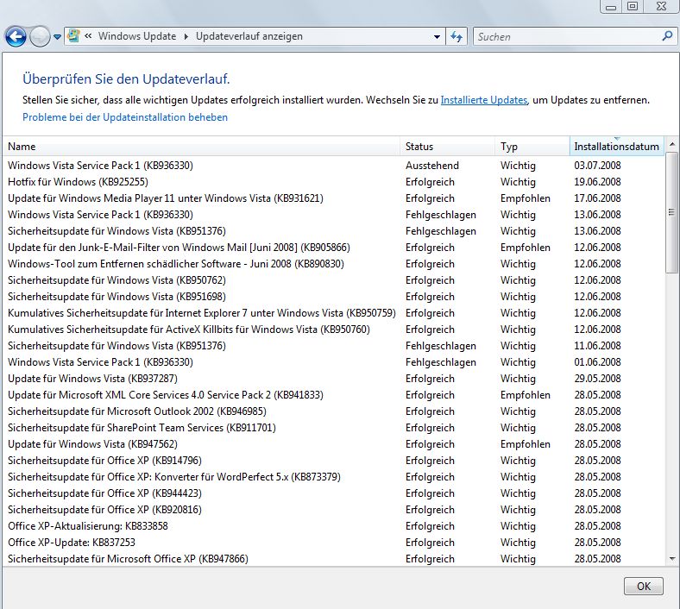The image size is (680, 609).
Task: Open recent pages dropdown beside navigation arrows
Action: tap(57, 37)
